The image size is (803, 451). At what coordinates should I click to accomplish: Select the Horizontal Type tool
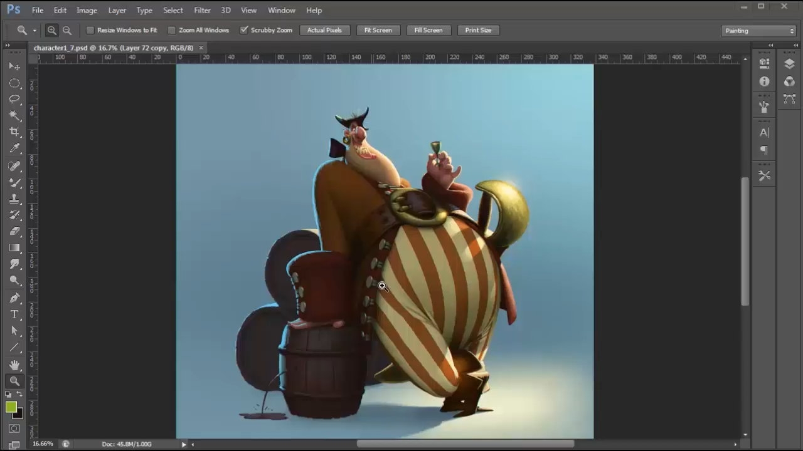[x=14, y=314]
